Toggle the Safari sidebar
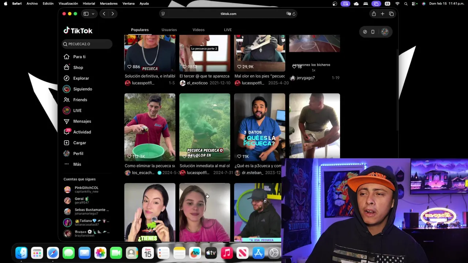Screen dimensions: 468x263 86,14
